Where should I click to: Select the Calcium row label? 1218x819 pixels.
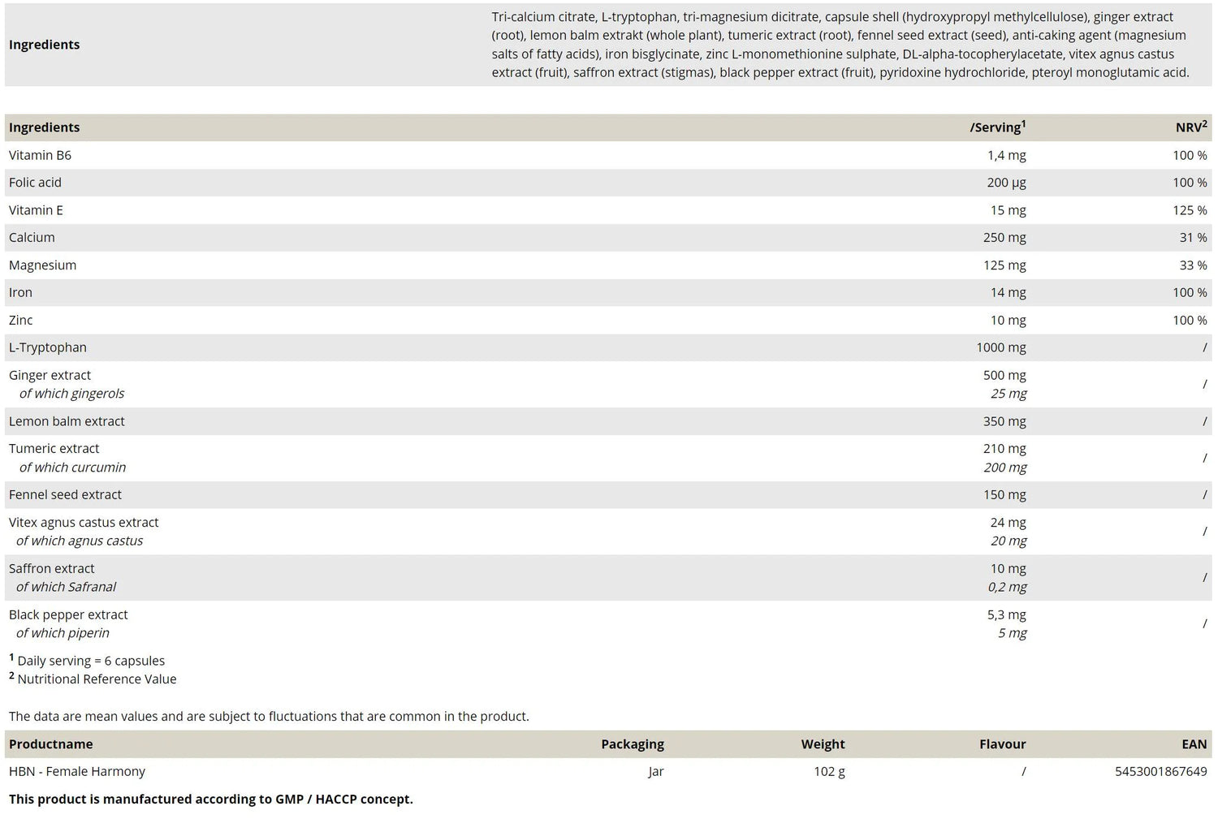point(32,238)
